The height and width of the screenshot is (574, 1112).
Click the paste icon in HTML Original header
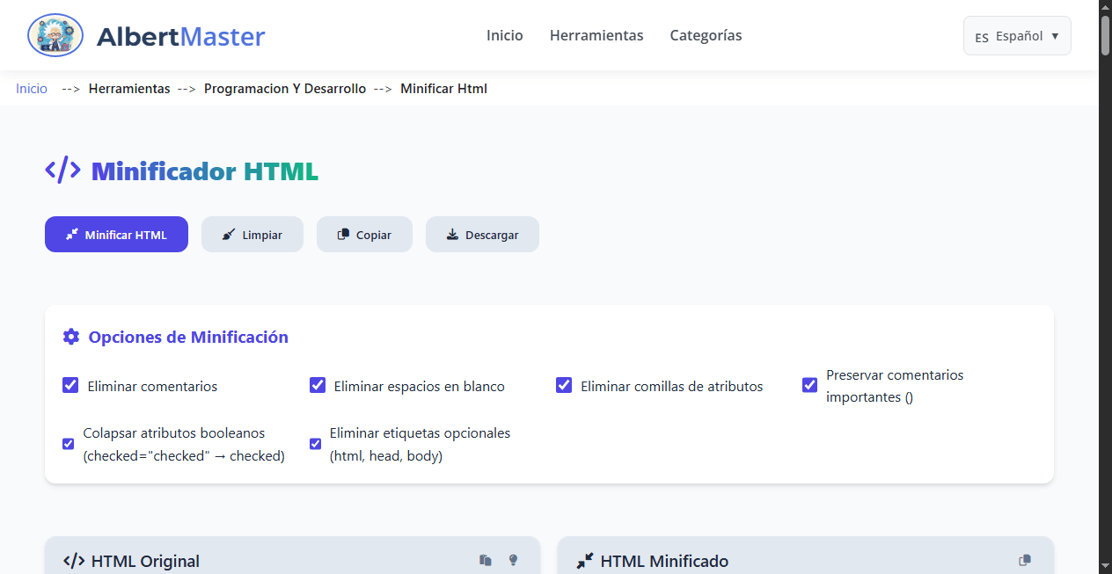485,559
